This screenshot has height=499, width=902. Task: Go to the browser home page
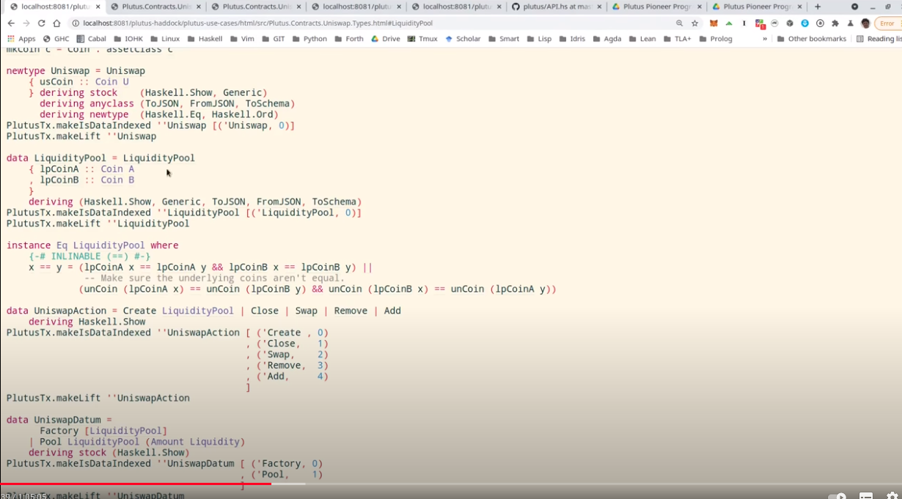point(56,23)
